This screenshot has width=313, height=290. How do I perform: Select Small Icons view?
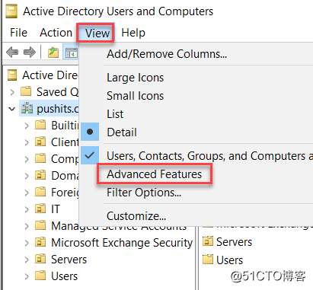[x=135, y=96]
